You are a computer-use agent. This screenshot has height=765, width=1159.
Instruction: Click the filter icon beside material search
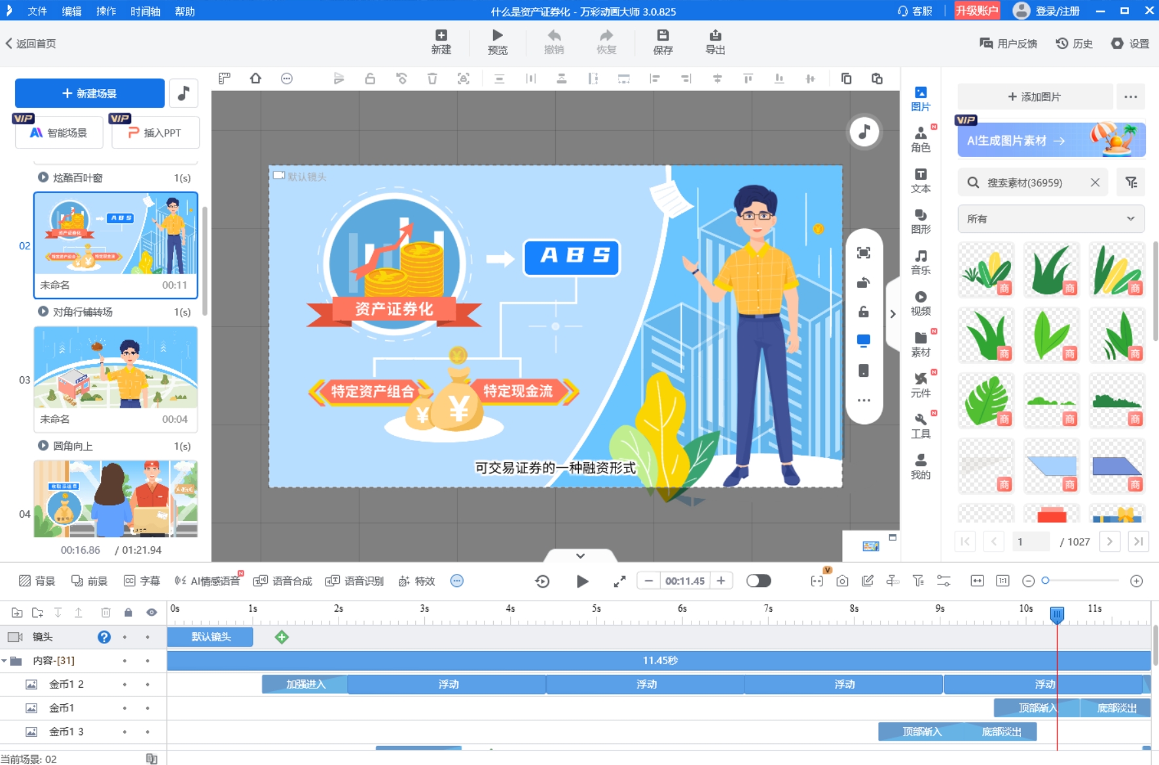1131,183
